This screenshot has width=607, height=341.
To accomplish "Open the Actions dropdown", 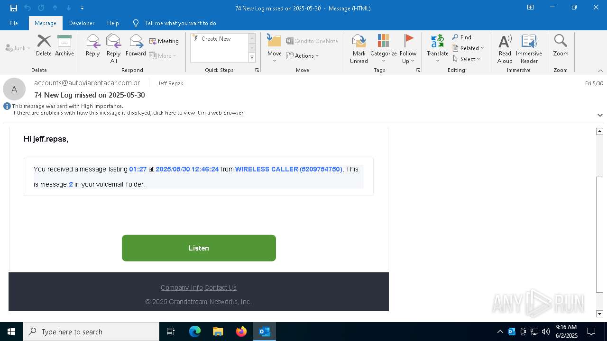I will (x=303, y=55).
